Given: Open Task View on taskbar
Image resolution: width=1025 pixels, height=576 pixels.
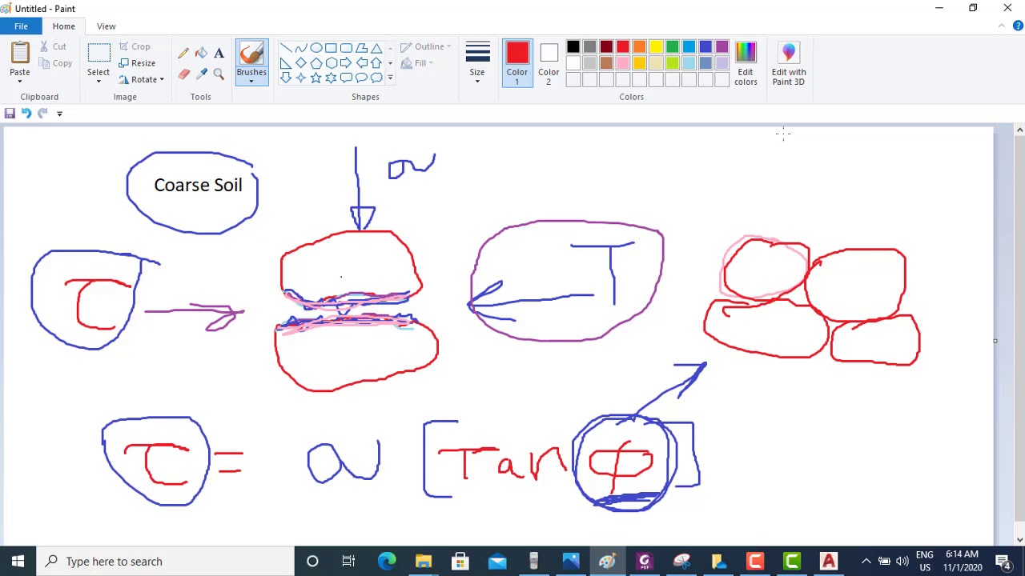Looking at the screenshot, I should coord(348,562).
